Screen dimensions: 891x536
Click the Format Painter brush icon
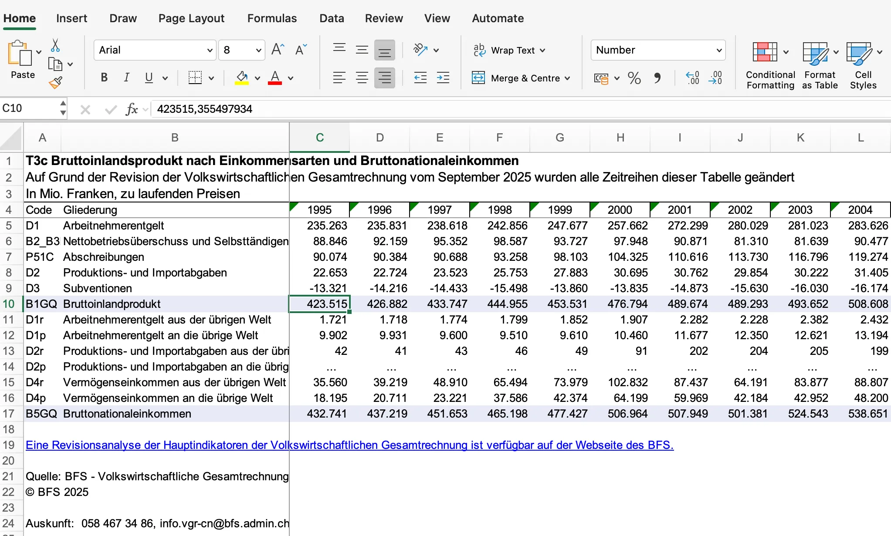55,83
